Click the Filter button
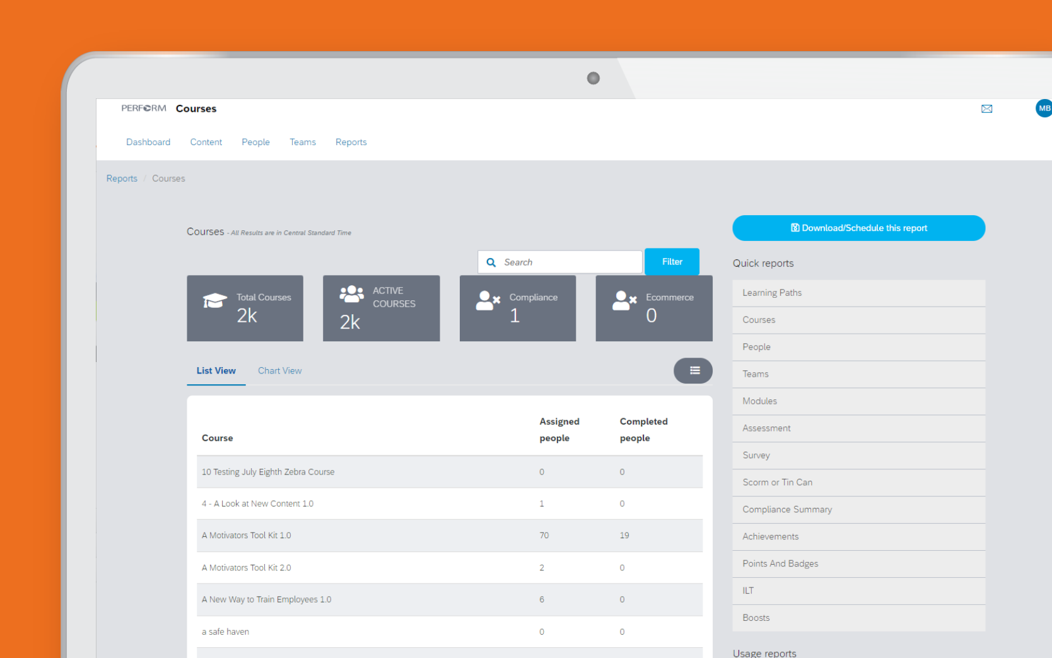1052x658 pixels. [x=672, y=262]
